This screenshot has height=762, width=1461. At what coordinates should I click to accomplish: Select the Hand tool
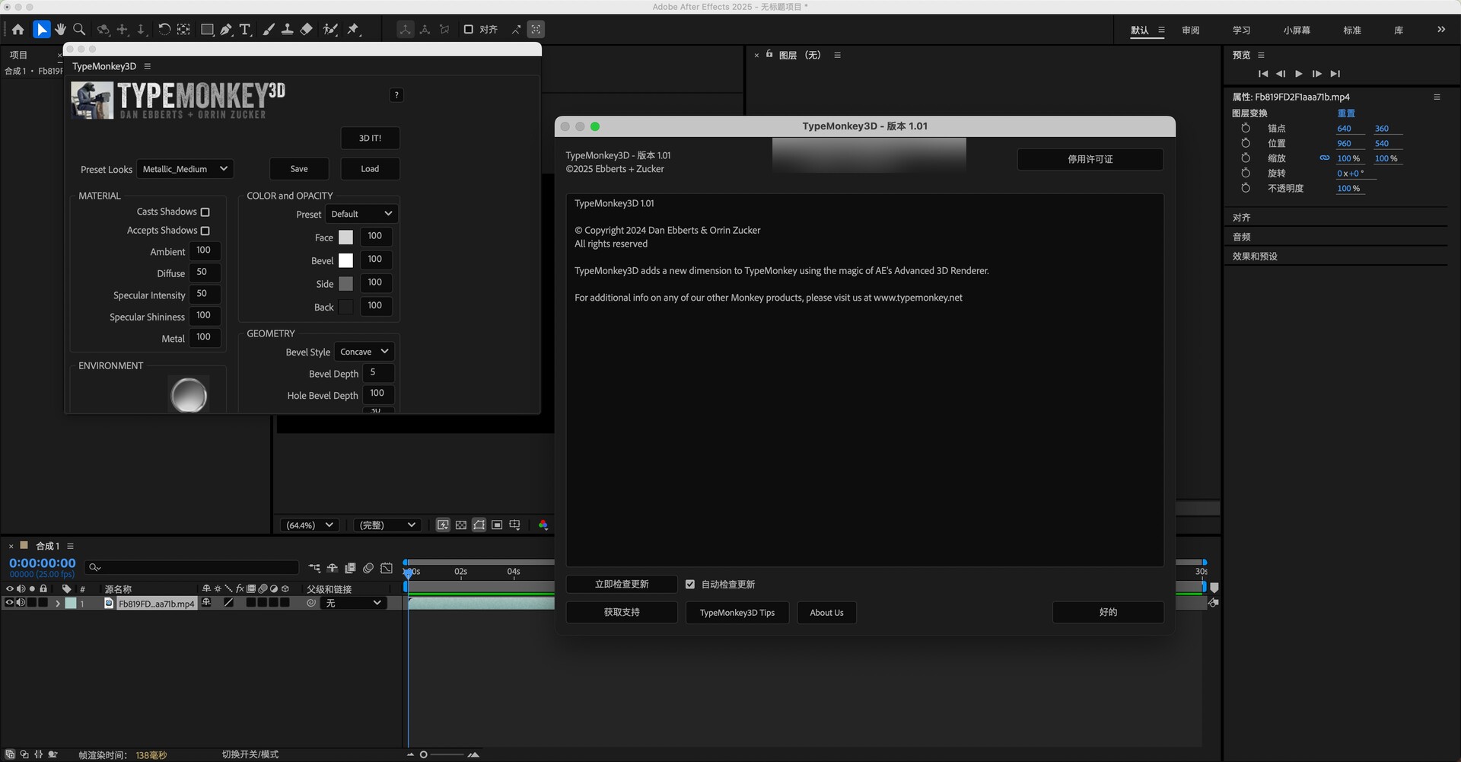tap(60, 30)
